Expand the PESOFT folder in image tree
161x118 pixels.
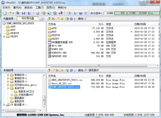pyautogui.click(x=4, y=36)
